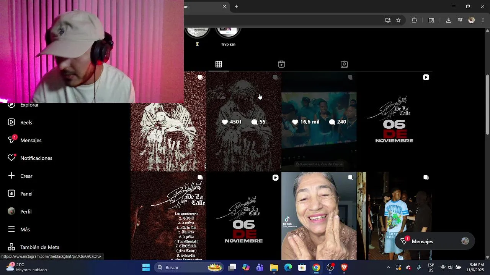Click the ESP US language indicator
The width and height of the screenshot is (490, 275).
point(431,267)
